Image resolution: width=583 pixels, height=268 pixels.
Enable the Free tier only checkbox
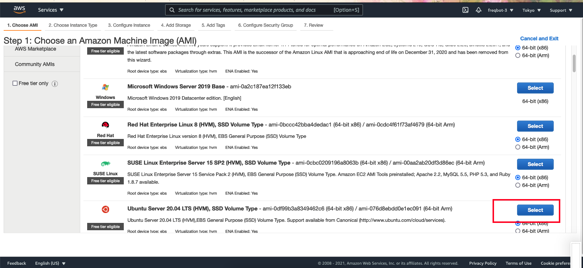point(15,83)
